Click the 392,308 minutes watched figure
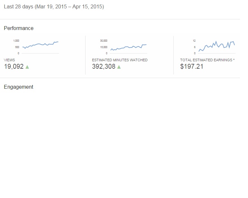 click(x=104, y=66)
